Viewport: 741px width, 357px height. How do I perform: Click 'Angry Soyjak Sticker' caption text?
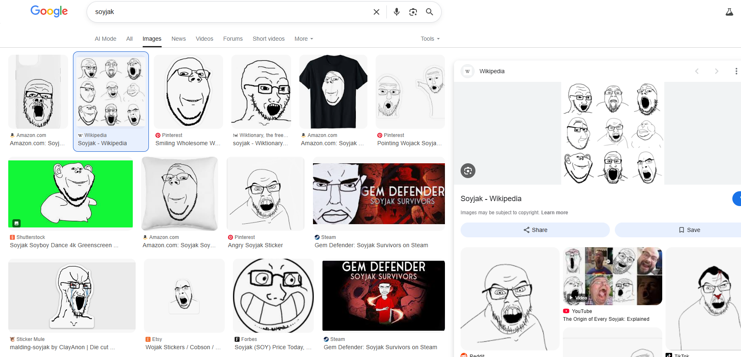255,245
